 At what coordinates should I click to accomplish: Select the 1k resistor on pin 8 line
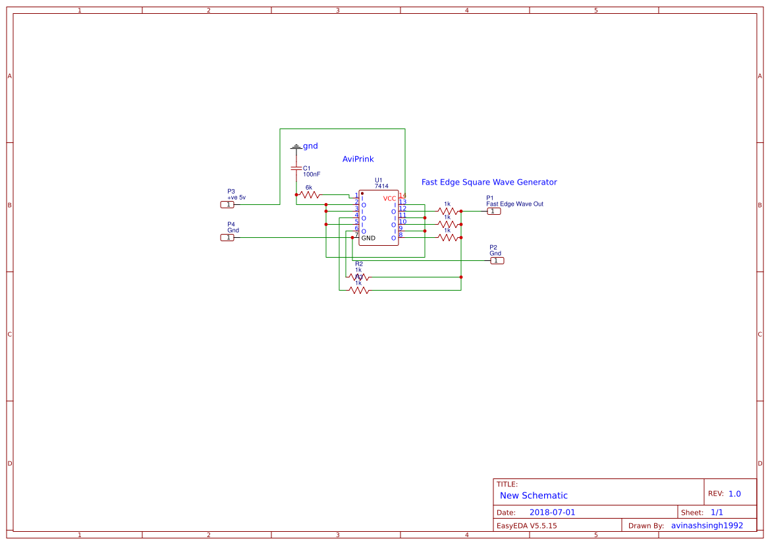click(448, 238)
